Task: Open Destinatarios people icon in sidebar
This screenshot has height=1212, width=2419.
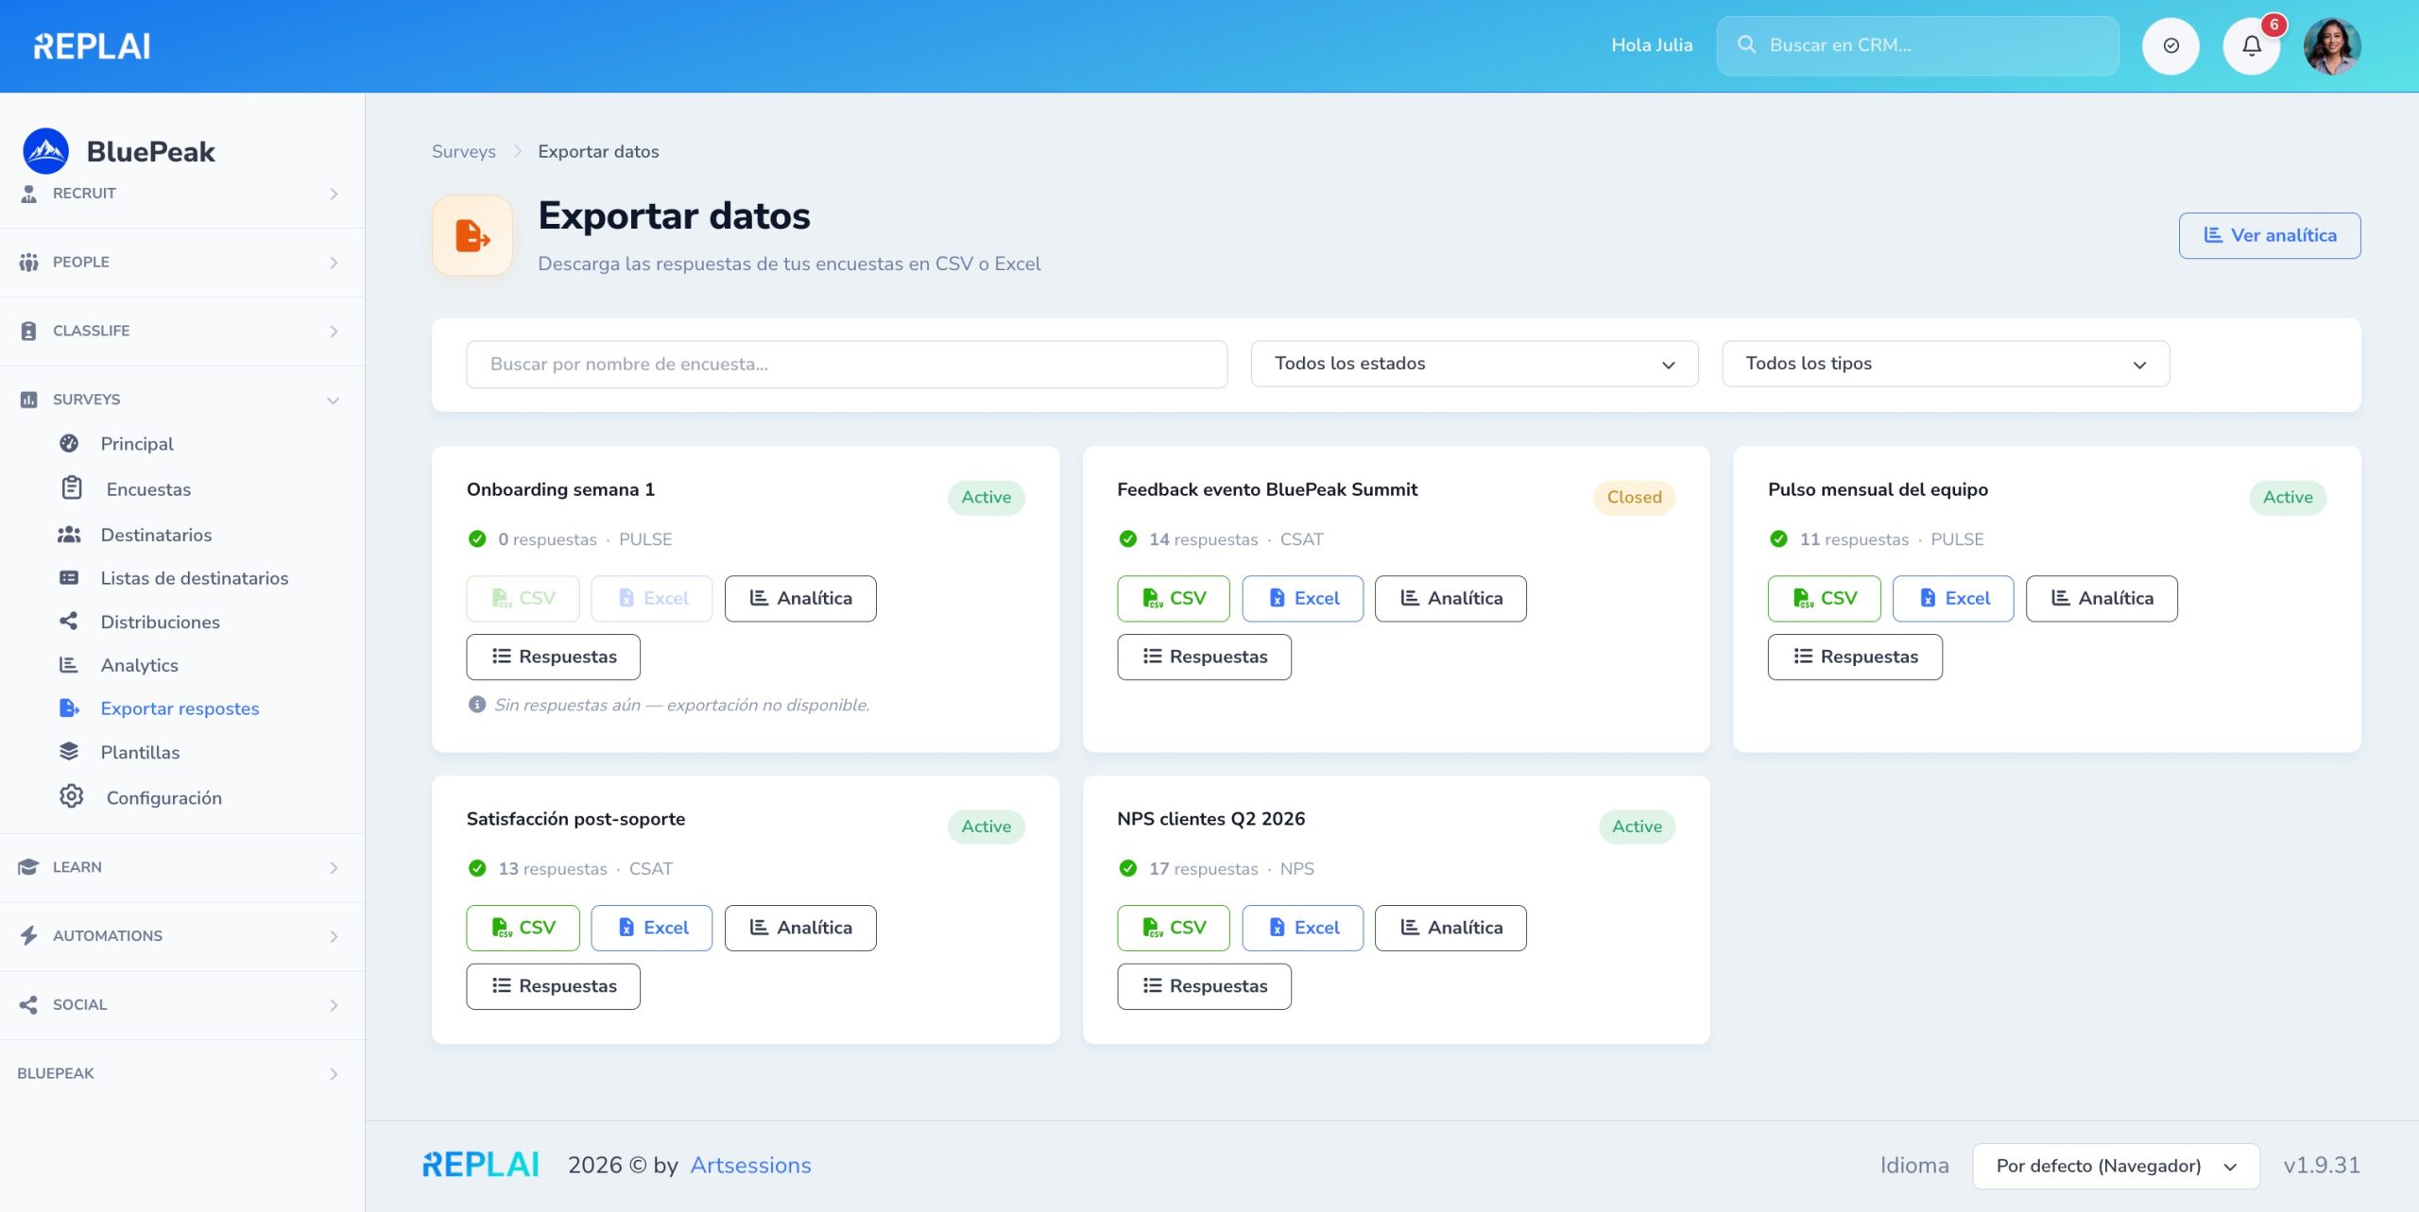Action: (x=69, y=535)
